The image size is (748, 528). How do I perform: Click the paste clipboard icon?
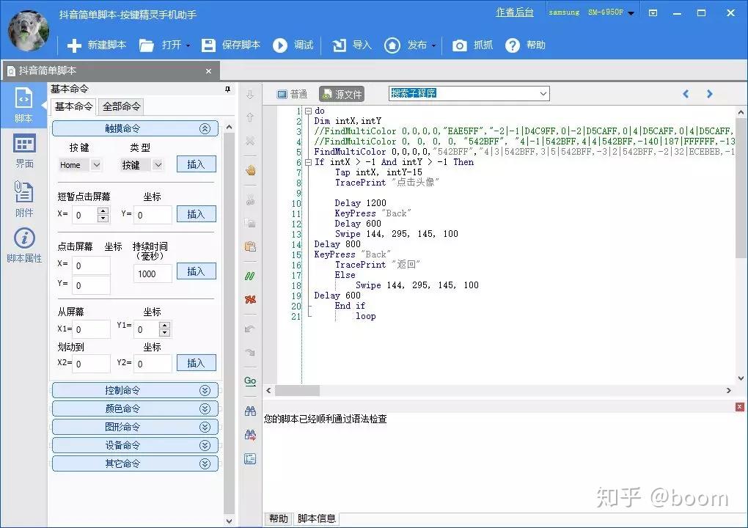(250, 246)
